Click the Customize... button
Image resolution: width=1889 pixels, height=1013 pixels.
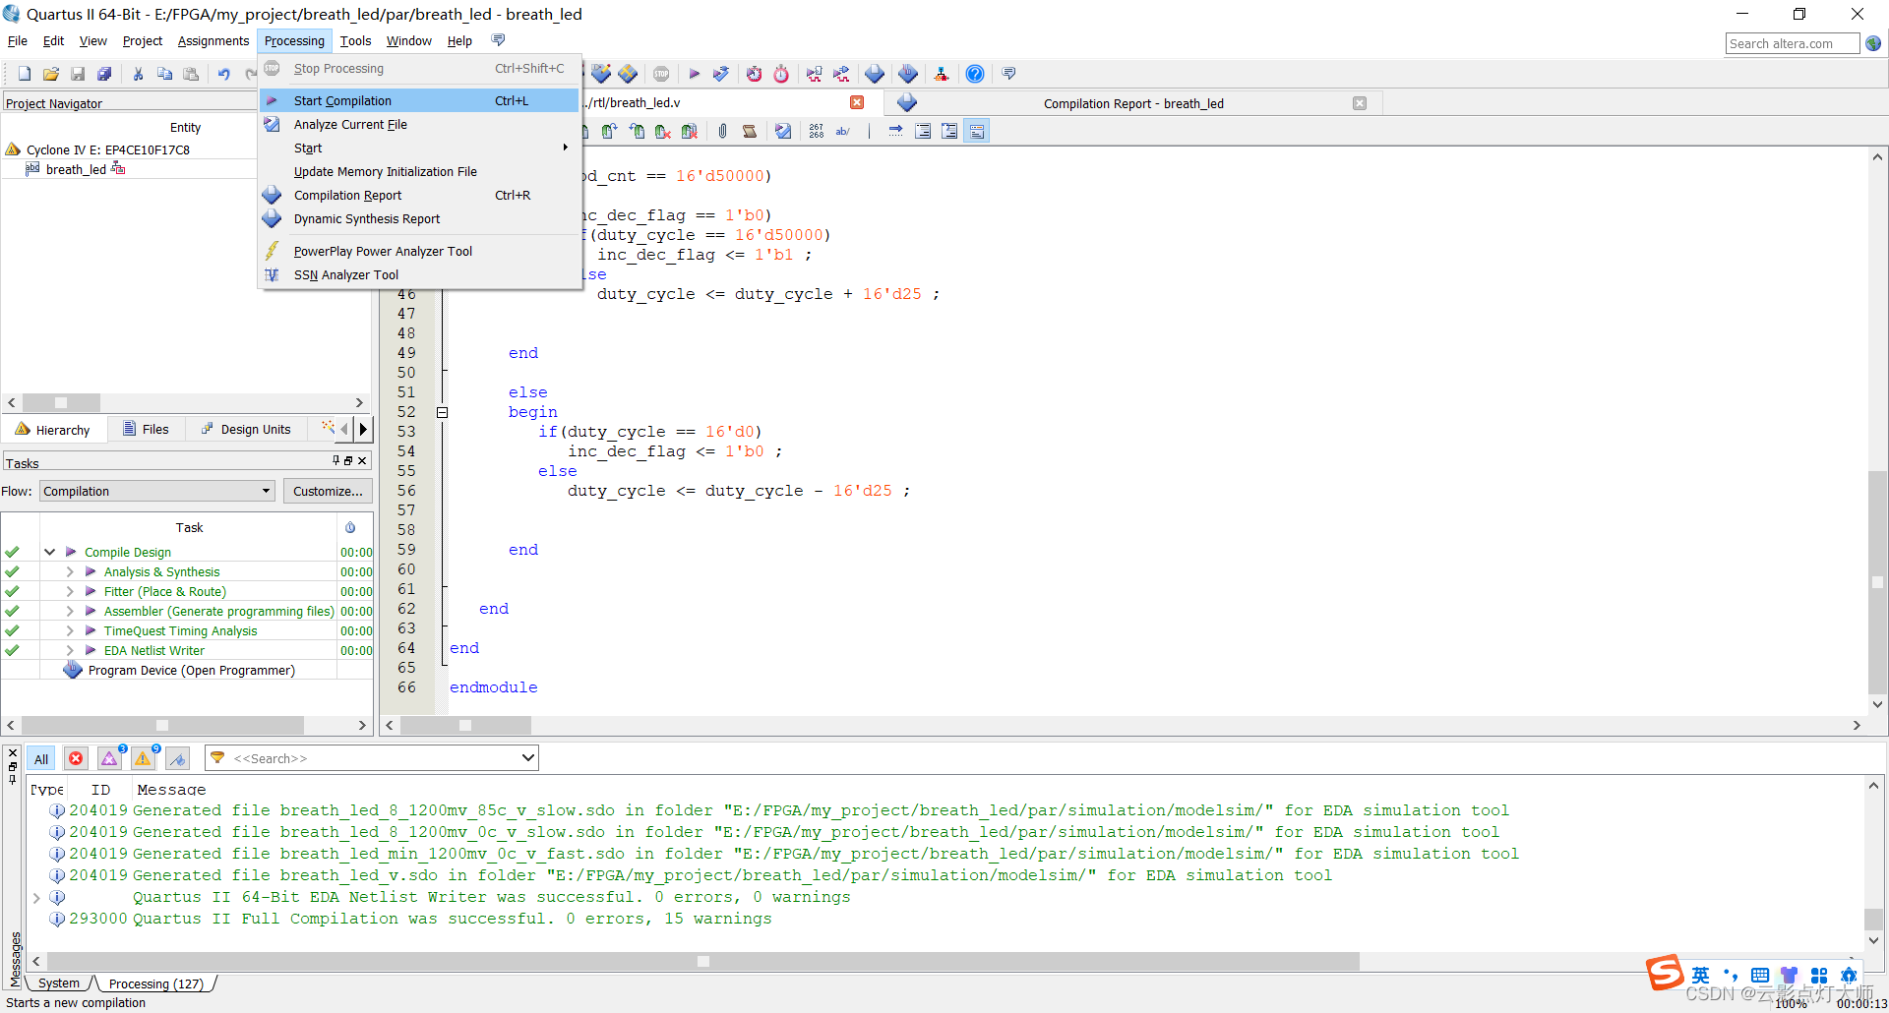pyautogui.click(x=328, y=491)
